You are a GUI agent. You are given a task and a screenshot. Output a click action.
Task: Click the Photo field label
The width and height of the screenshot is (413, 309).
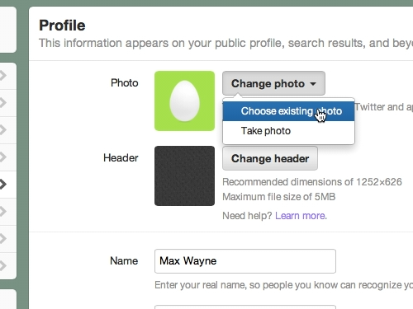(125, 83)
